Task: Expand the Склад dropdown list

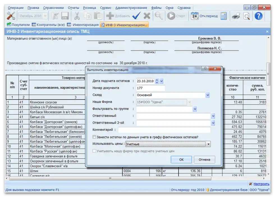Action: (x=208, y=95)
